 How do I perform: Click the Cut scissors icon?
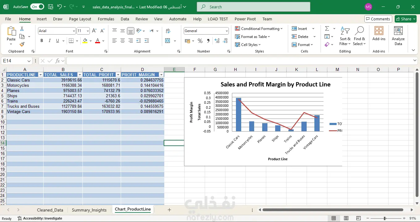[x=22, y=29]
